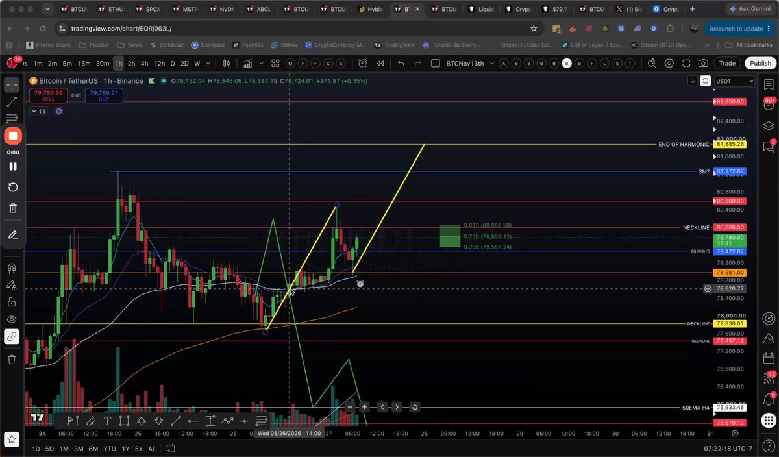Redo the last chart action

418,63
